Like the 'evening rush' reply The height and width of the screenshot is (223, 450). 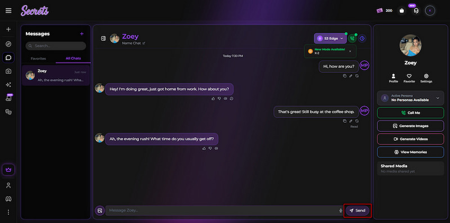click(204, 148)
